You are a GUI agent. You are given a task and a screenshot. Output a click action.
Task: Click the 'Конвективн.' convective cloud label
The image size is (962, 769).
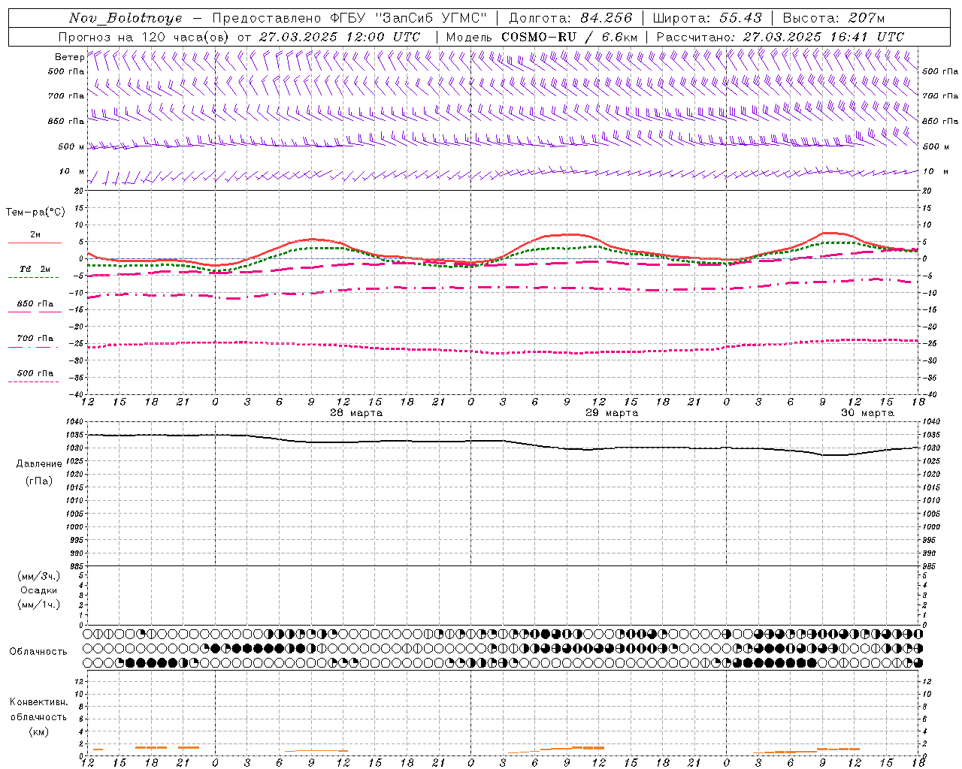(38, 702)
